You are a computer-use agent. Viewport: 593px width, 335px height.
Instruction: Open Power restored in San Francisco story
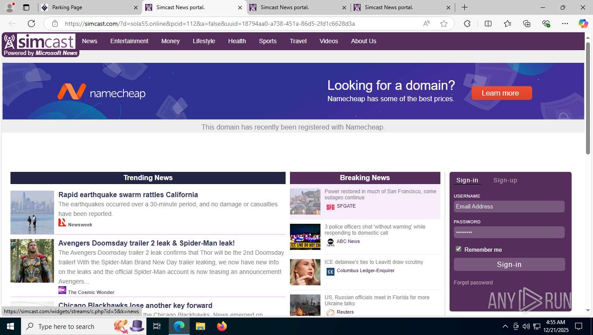click(380, 195)
